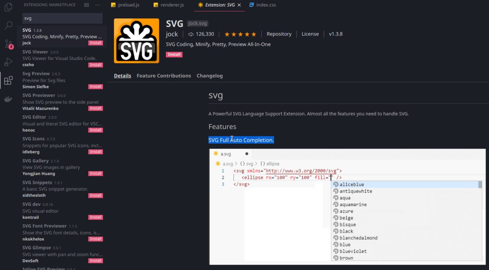Viewport: 489px width, 270px height.
Task: Install the SVG Viewer extension
Action: point(96,65)
